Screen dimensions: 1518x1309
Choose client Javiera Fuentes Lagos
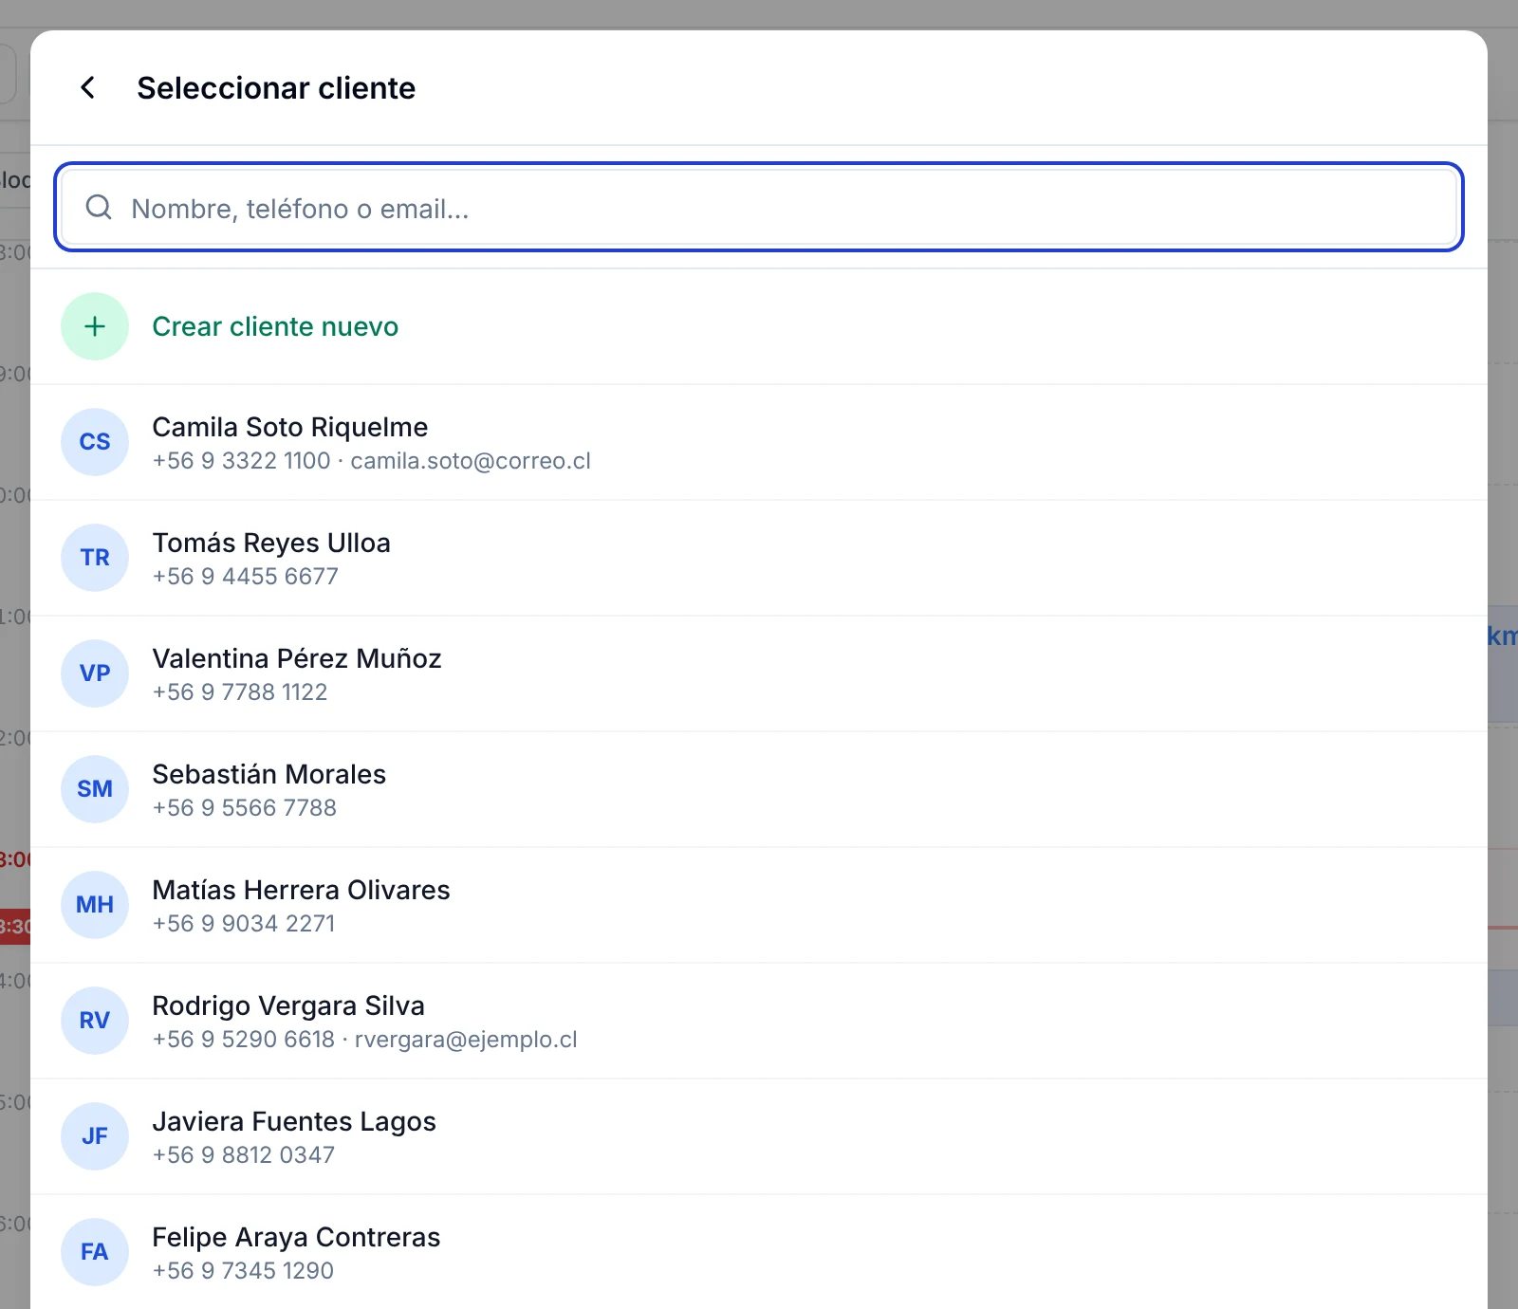pos(759,1136)
